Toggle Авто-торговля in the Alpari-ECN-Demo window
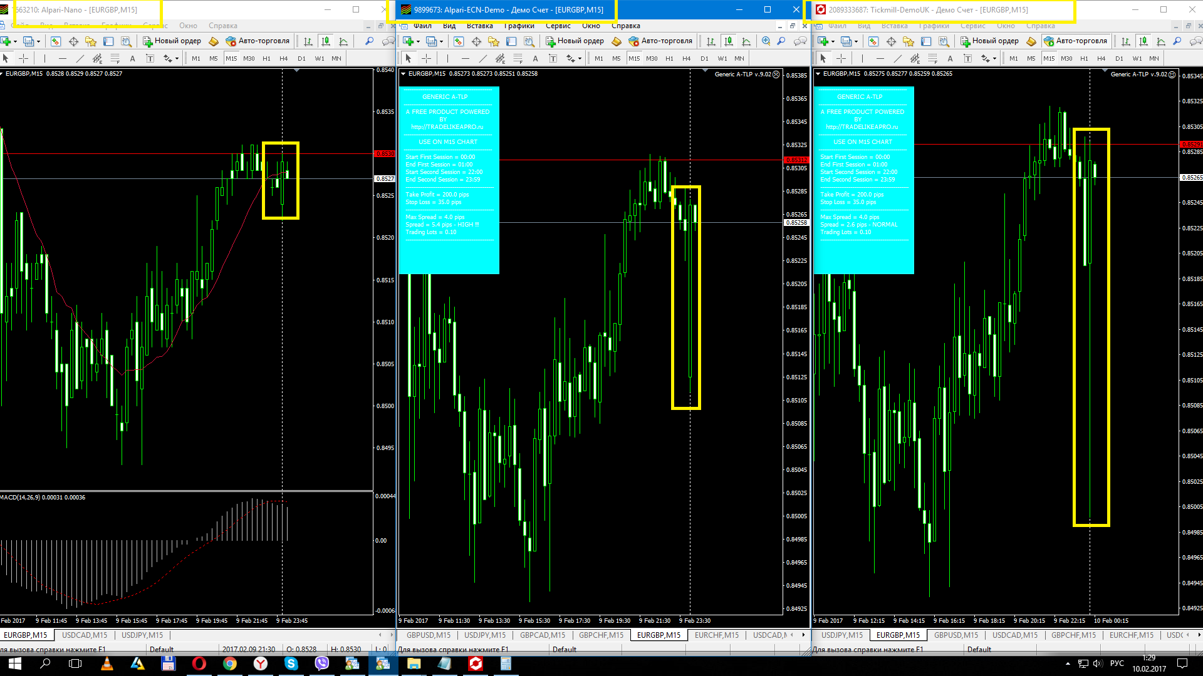Viewport: 1203px width, 676px height. pyautogui.click(x=660, y=41)
